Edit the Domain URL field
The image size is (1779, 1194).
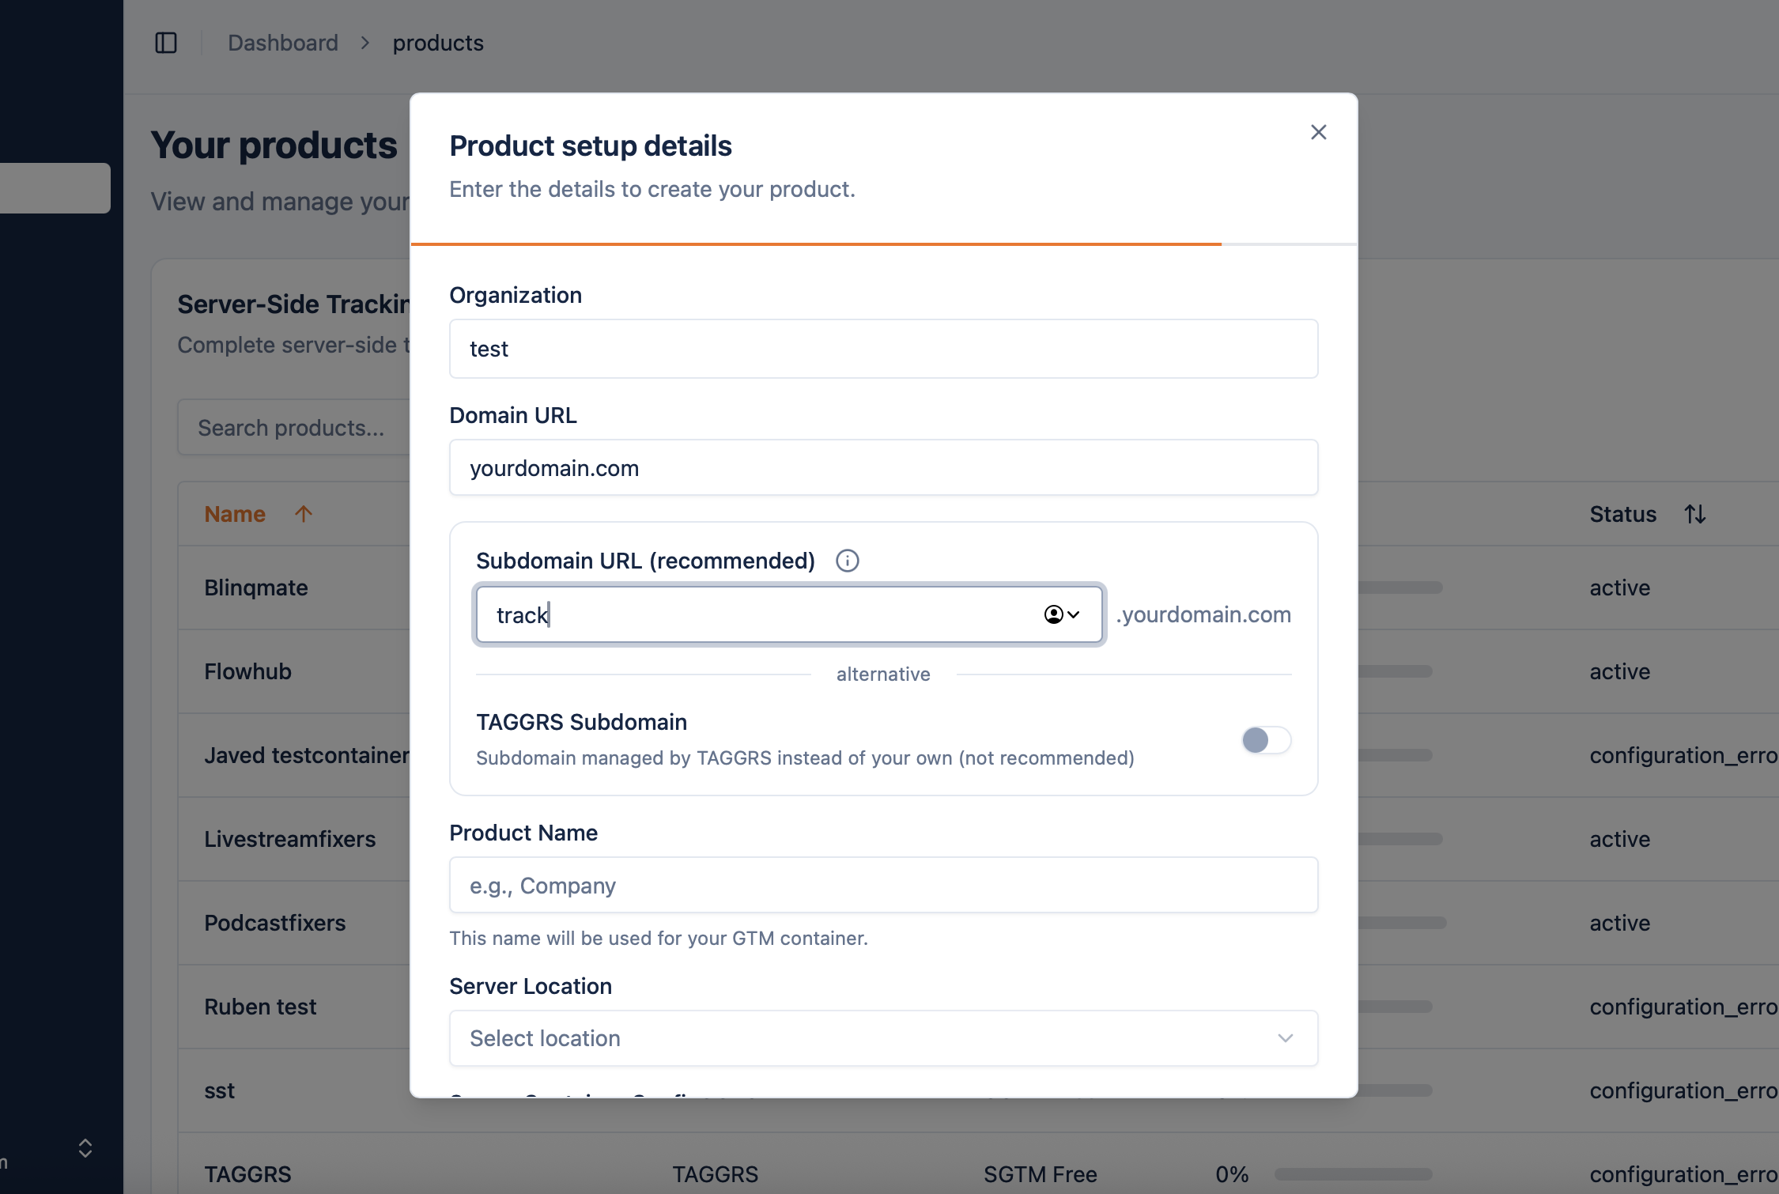point(883,467)
